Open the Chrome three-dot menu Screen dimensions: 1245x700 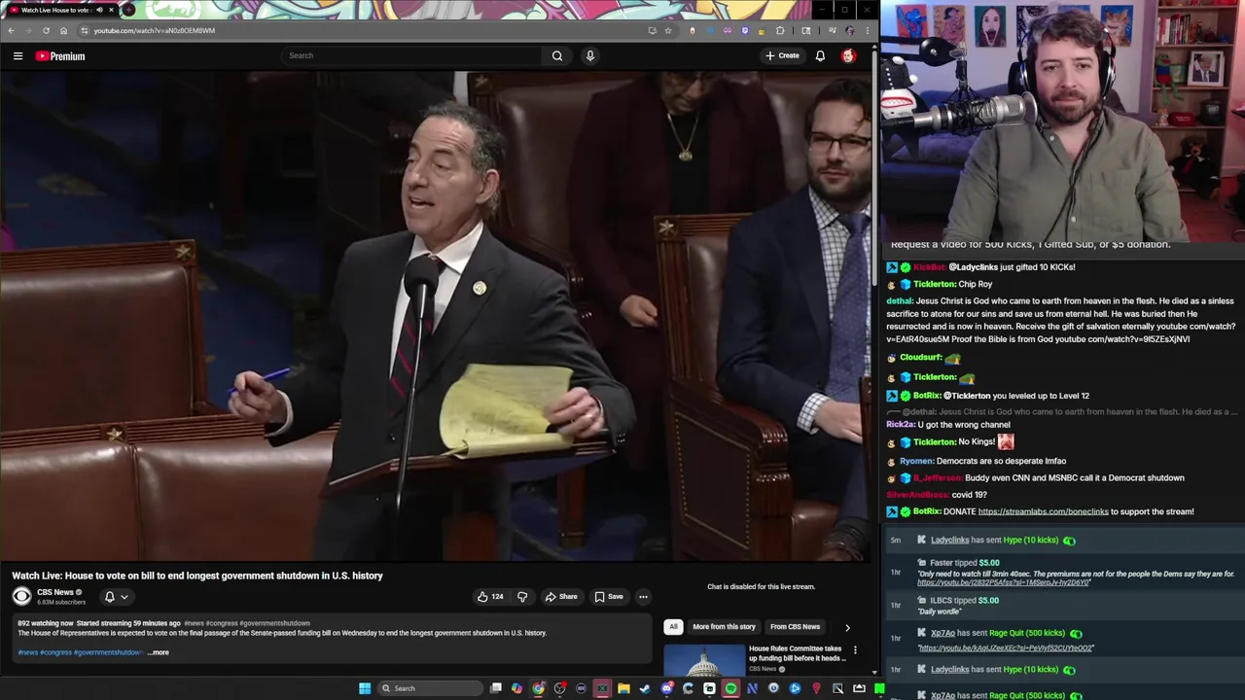tap(867, 30)
